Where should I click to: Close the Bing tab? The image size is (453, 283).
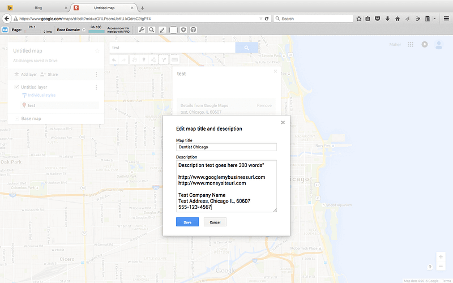point(66,8)
